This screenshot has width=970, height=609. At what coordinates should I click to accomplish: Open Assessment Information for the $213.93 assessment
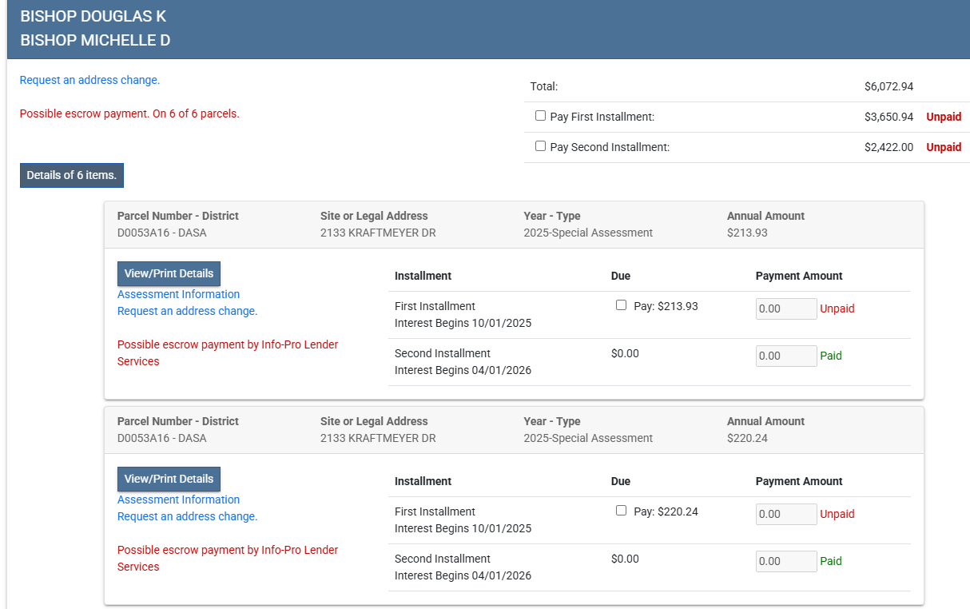coord(178,294)
